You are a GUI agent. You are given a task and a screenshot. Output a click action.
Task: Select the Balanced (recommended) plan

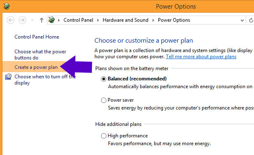(103, 79)
